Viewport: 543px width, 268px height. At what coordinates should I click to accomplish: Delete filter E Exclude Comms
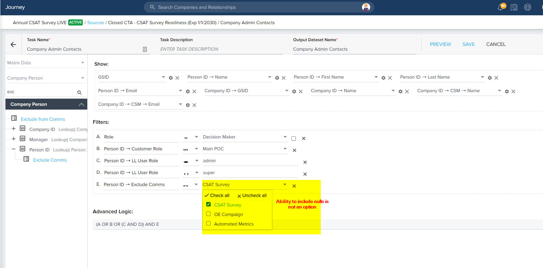point(294,186)
